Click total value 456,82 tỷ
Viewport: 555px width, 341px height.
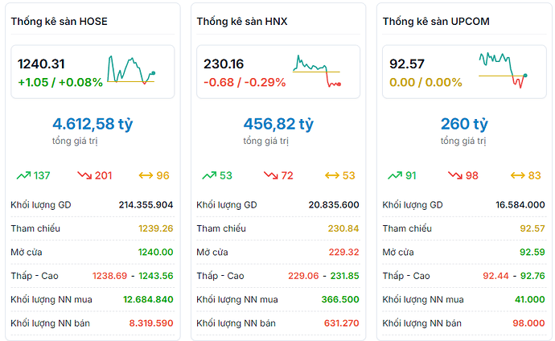[x=278, y=124]
